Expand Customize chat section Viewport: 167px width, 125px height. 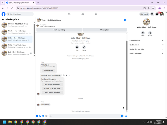(147, 41)
